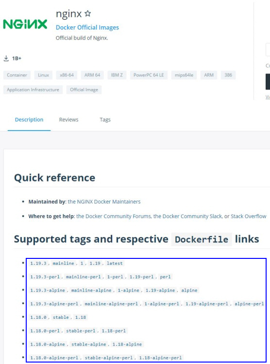Click the 1.19-perl tag link
Screen dimensions: 270x364
click(x=141, y=277)
